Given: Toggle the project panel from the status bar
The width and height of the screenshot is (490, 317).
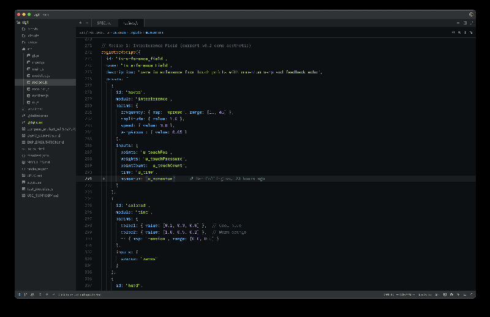Looking at the screenshot, I should [x=19, y=294].
